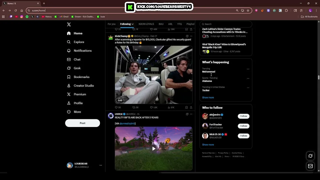The height and width of the screenshot is (180, 320).
Task: Follow FortTracker
Action: [x=243, y=126]
